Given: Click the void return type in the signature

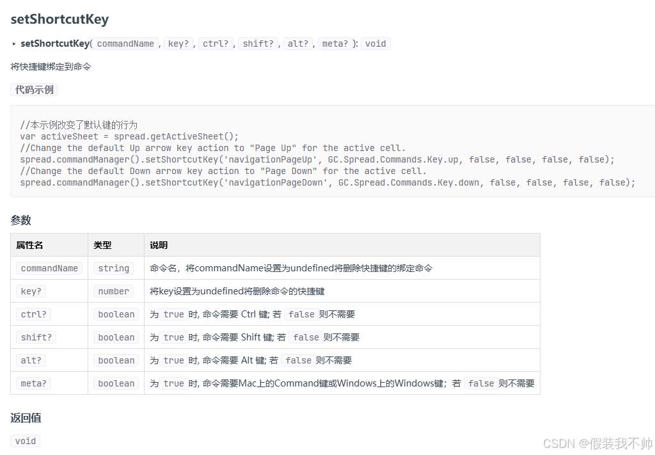Looking at the screenshot, I should (x=375, y=44).
